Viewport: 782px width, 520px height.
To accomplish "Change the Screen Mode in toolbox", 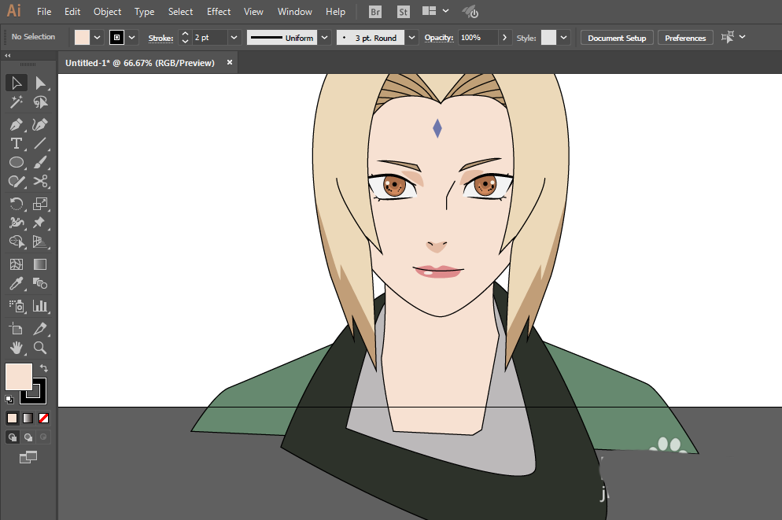I will pyautogui.click(x=28, y=457).
